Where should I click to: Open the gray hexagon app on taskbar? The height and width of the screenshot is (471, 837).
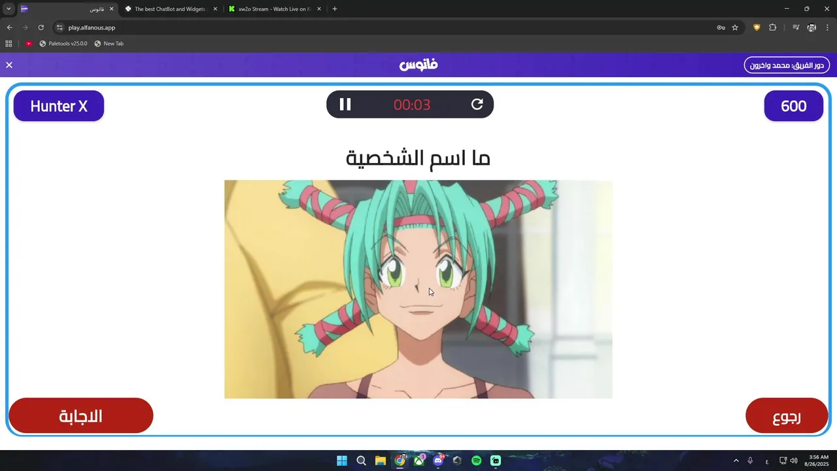coord(457,461)
